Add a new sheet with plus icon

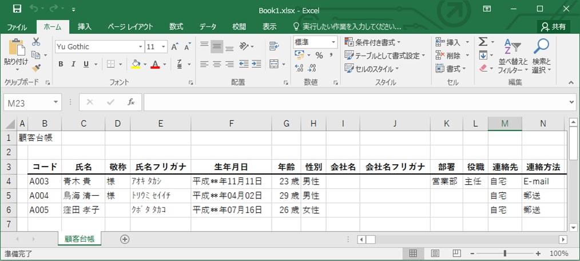(125, 239)
